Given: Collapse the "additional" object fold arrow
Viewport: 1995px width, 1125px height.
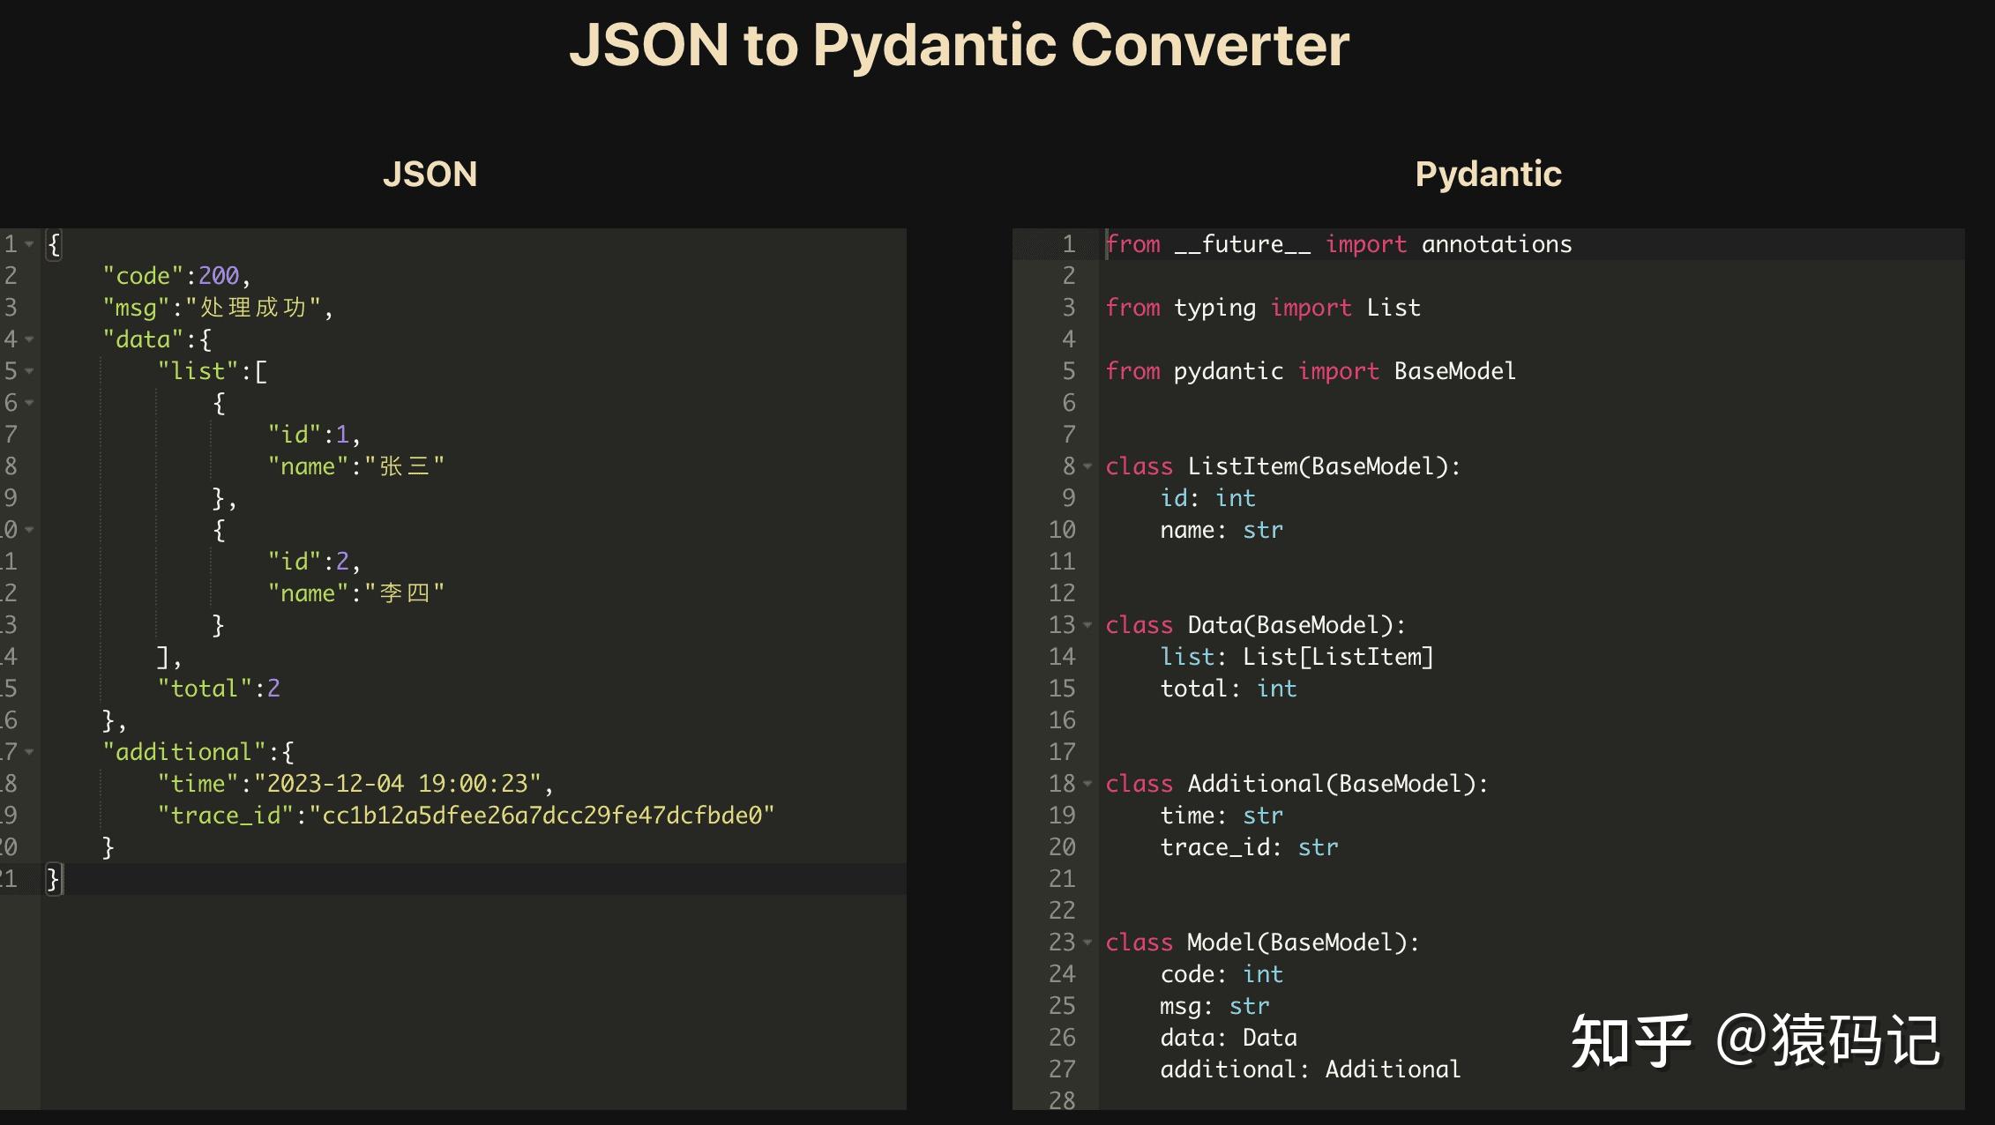Looking at the screenshot, I should 29,751.
